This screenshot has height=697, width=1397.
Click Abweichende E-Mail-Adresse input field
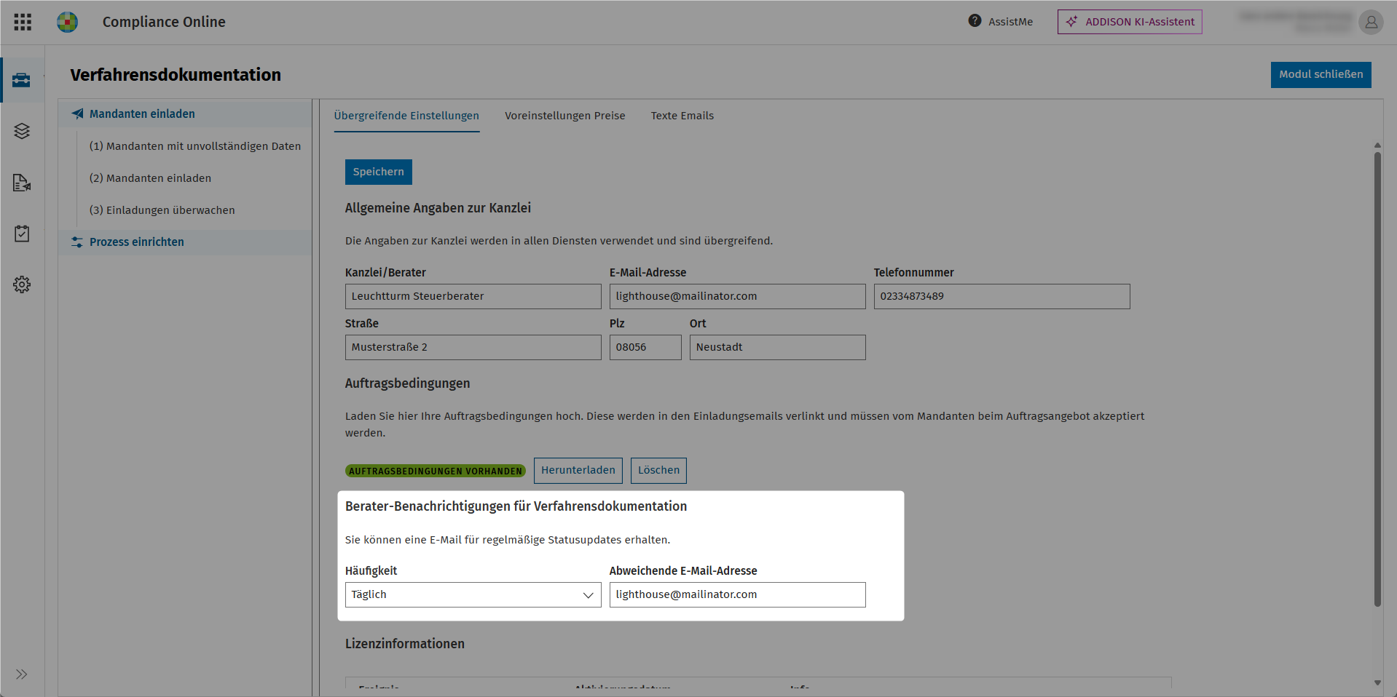tap(738, 594)
